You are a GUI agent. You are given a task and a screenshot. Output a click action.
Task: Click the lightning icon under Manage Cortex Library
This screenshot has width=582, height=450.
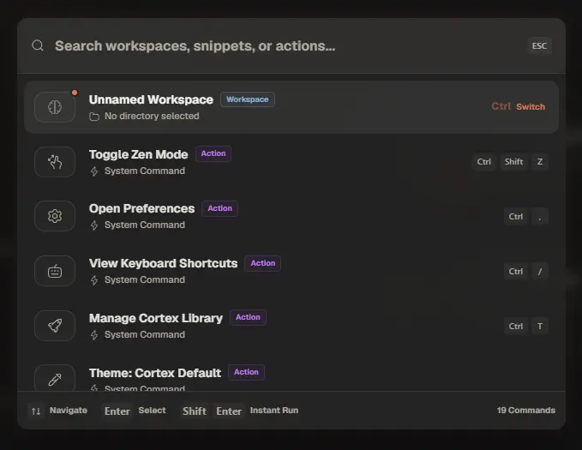pos(94,335)
